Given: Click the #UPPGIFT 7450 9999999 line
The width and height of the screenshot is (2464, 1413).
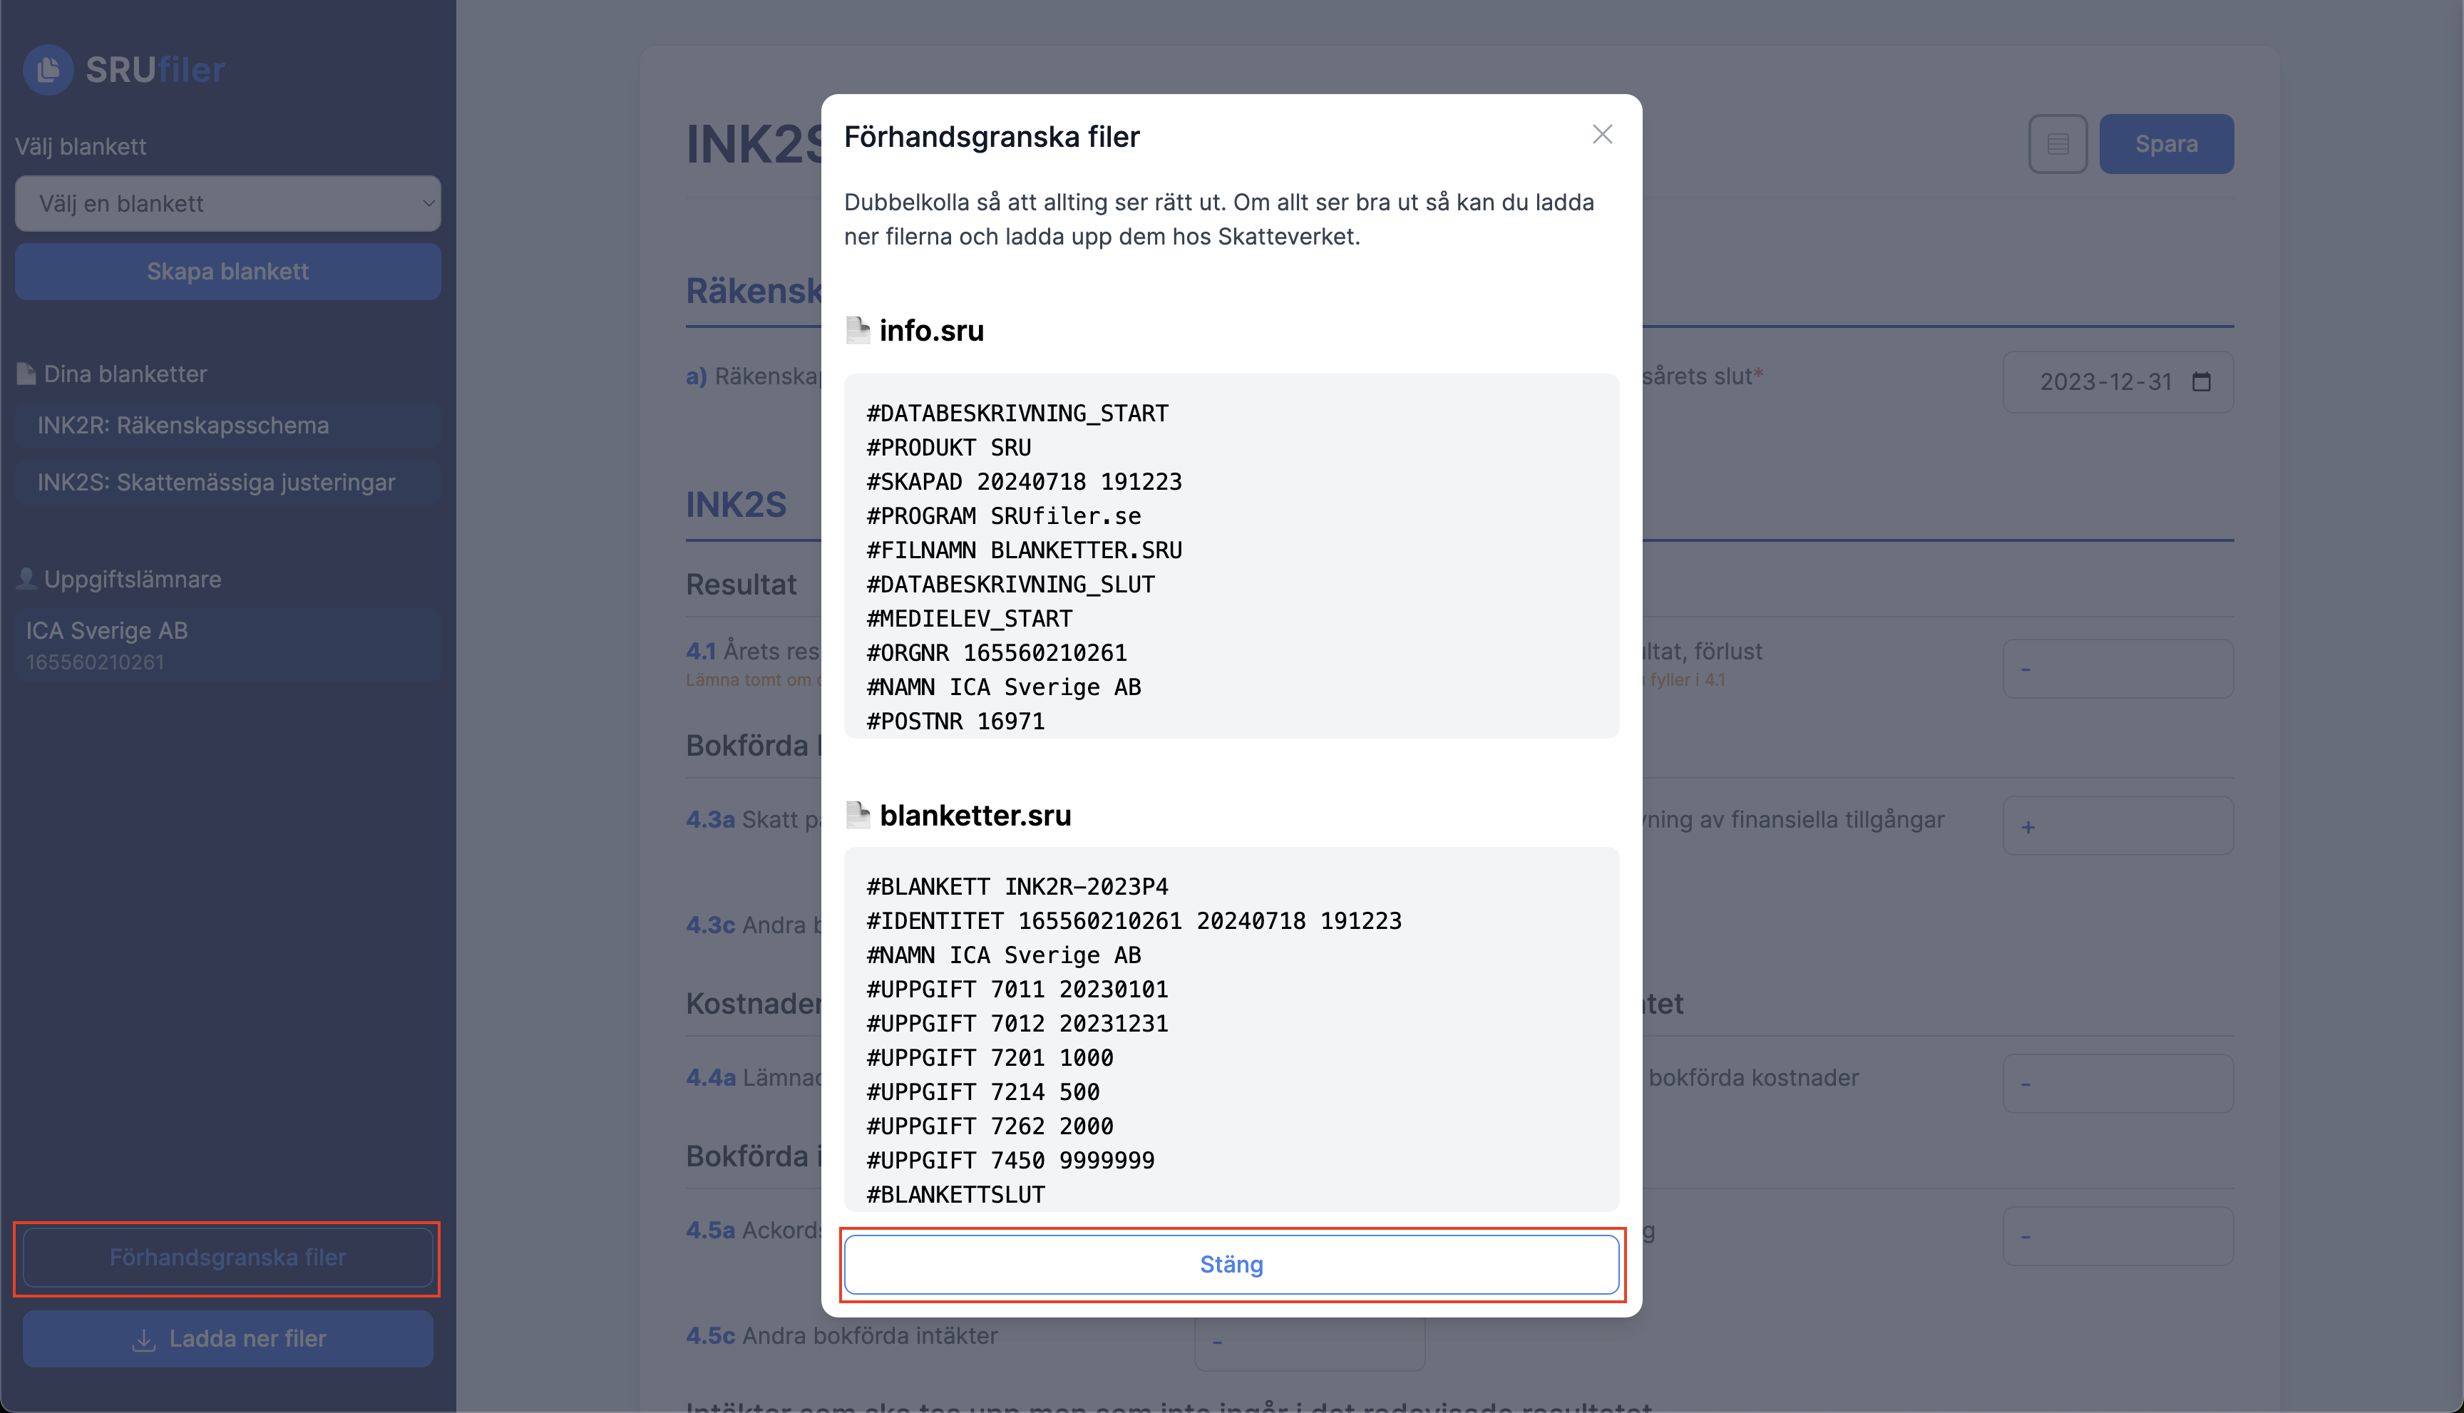Looking at the screenshot, I should click(x=1010, y=1161).
